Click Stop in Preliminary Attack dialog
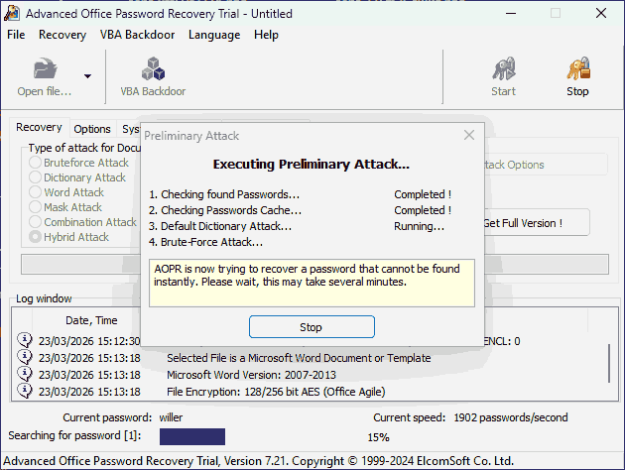This screenshot has height=470, width=625. click(x=312, y=327)
